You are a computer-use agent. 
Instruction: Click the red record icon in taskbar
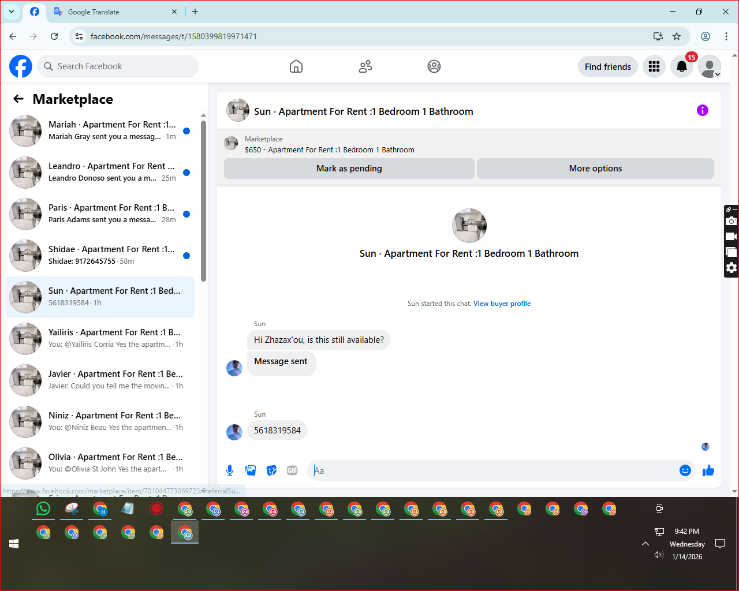(x=156, y=508)
